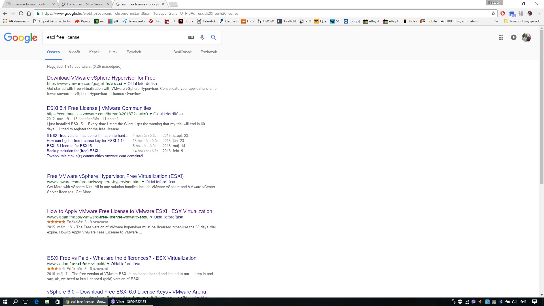Select the Képek search tab
The image size is (544, 306).
[x=94, y=52]
